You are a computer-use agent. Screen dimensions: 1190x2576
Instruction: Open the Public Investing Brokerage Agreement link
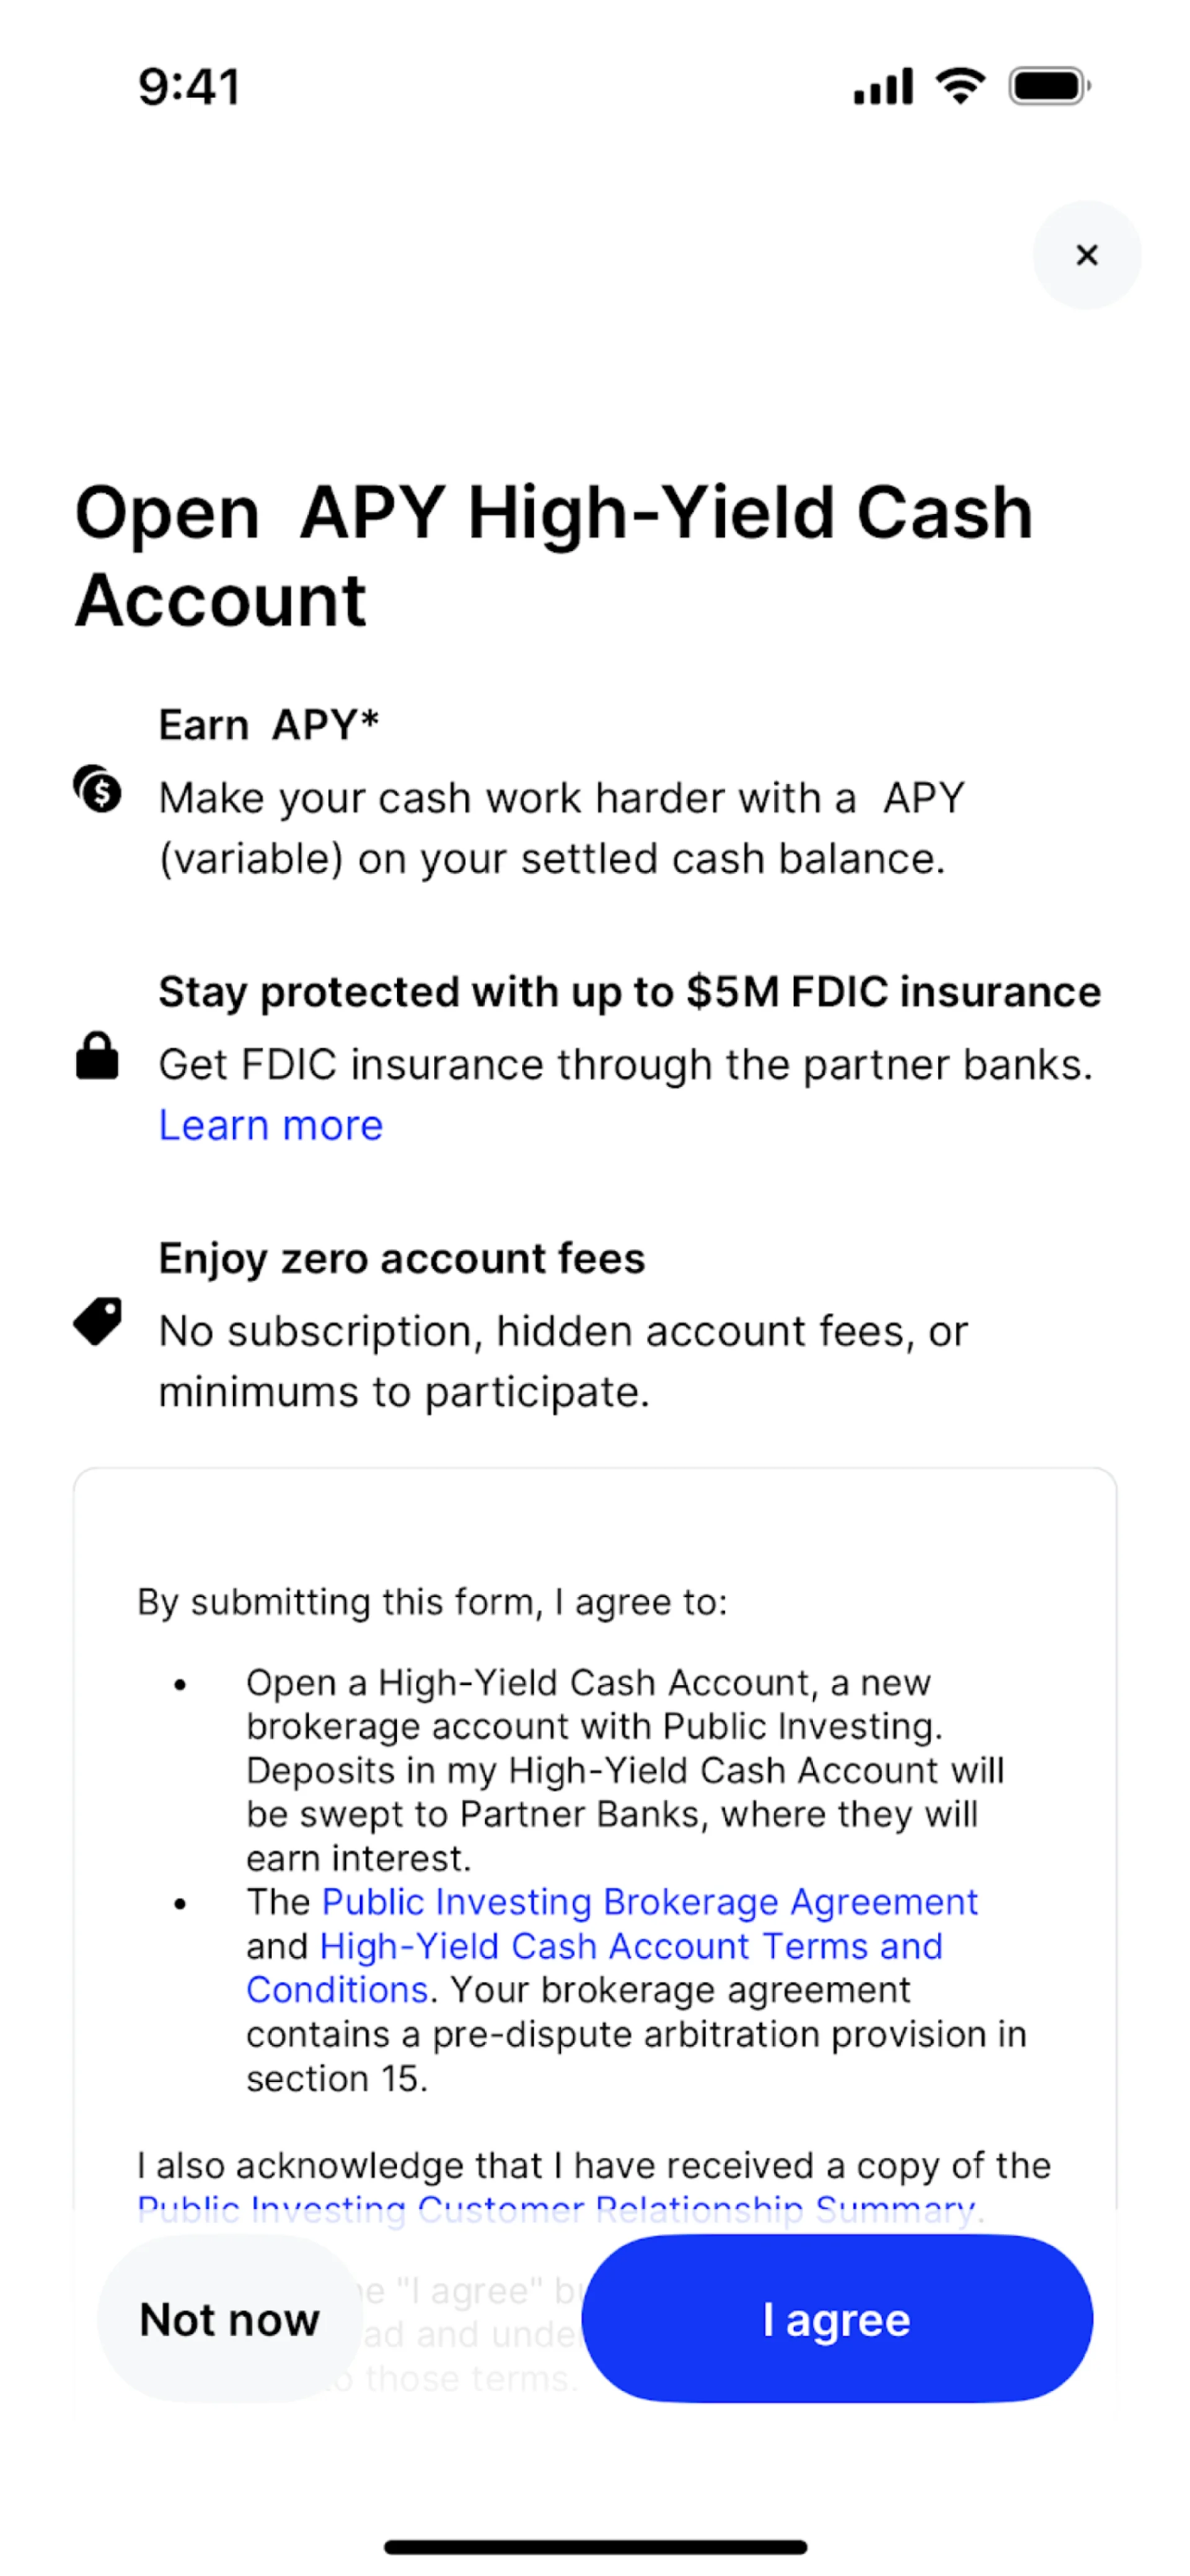tap(650, 1902)
